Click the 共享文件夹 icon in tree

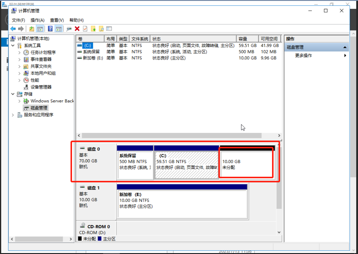pos(26,66)
